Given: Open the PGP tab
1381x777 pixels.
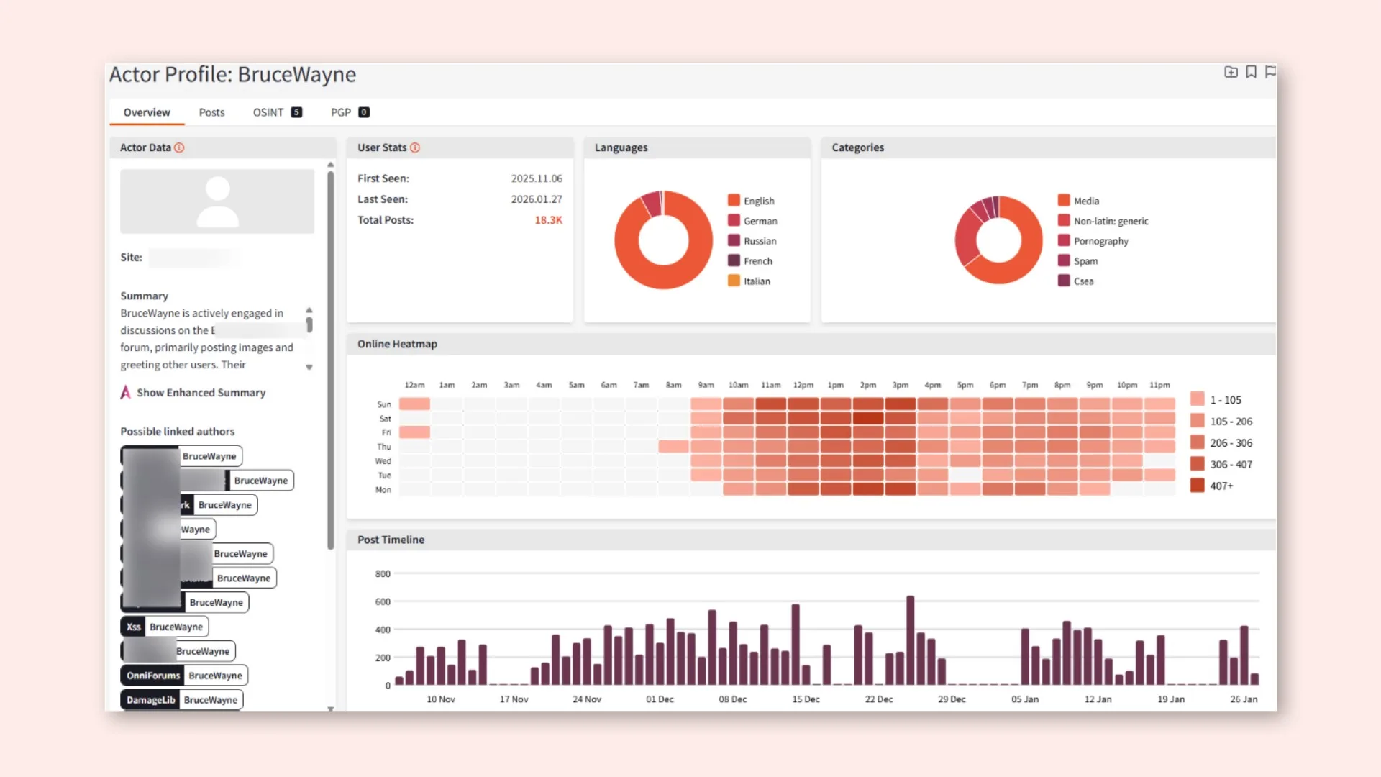Looking at the screenshot, I should [x=341, y=112].
